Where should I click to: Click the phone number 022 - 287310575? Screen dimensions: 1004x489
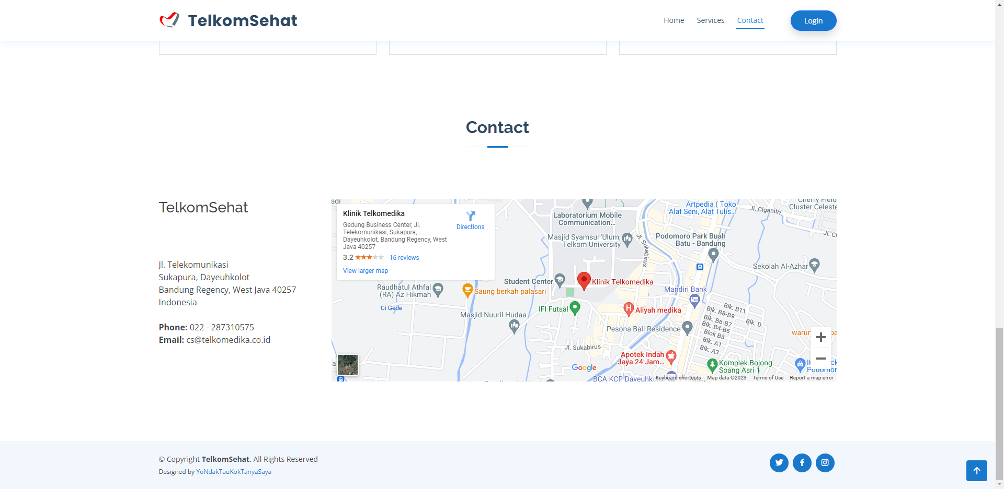(222, 327)
